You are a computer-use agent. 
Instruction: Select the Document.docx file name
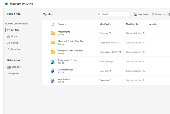pyautogui.click(x=65, y=70)
